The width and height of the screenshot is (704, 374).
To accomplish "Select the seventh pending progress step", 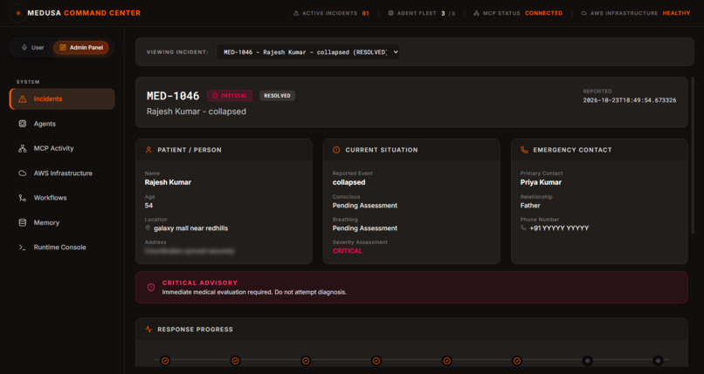I will (587, 361).
